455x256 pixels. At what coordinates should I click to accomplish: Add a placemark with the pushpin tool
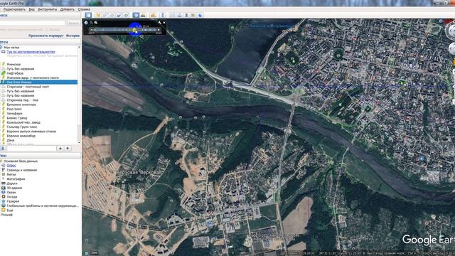click(x=98, y=15)
